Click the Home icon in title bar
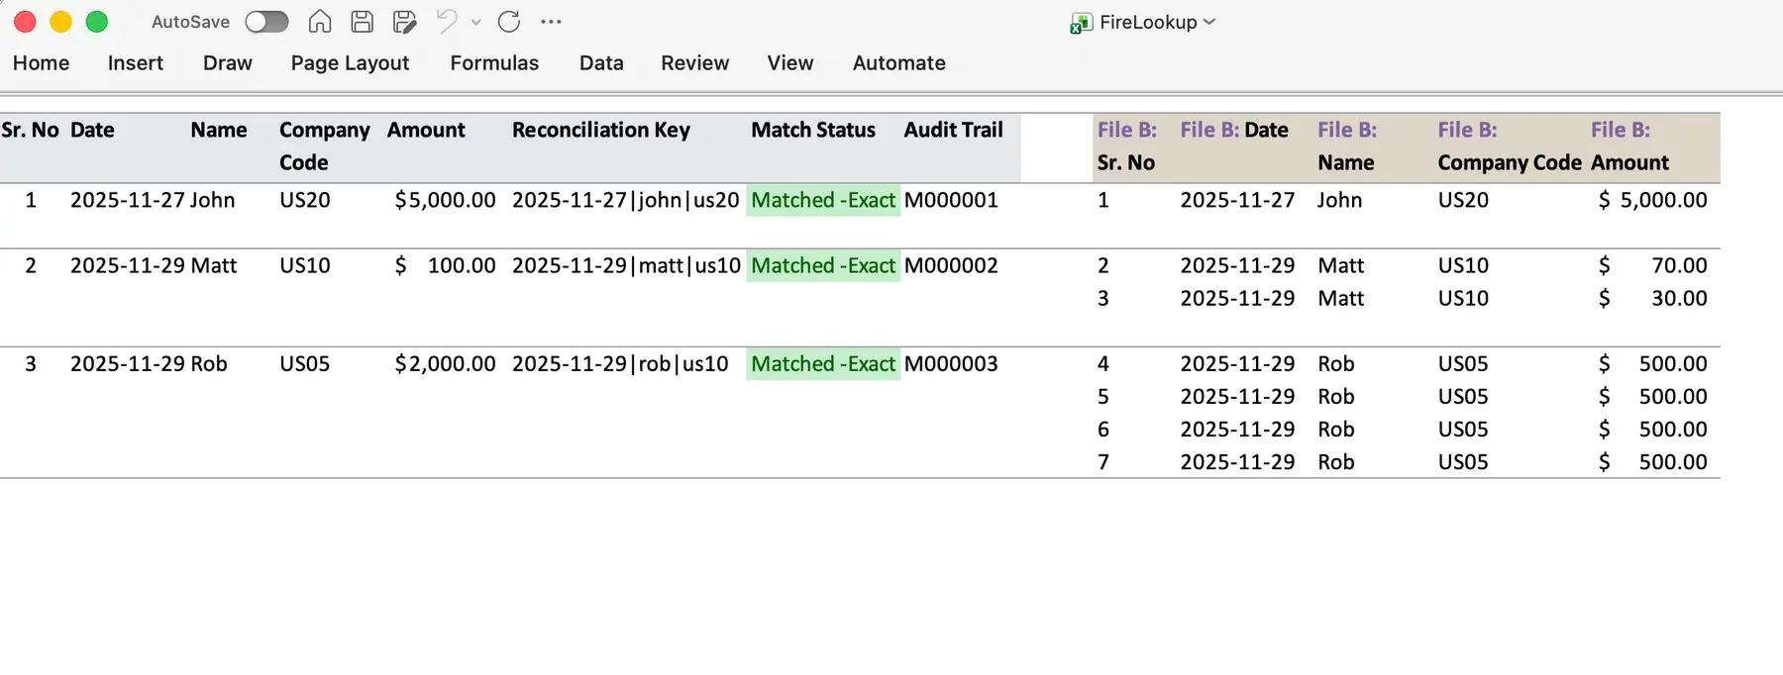 tap(319, 22)
